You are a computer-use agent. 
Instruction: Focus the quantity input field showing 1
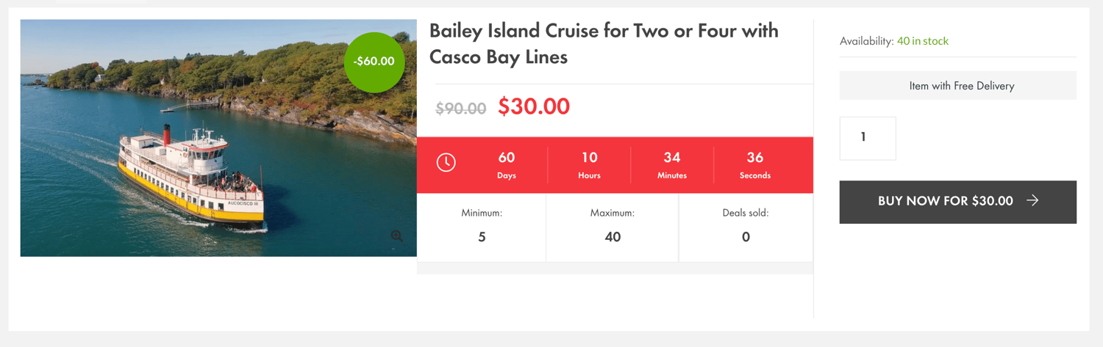(867, 138)
